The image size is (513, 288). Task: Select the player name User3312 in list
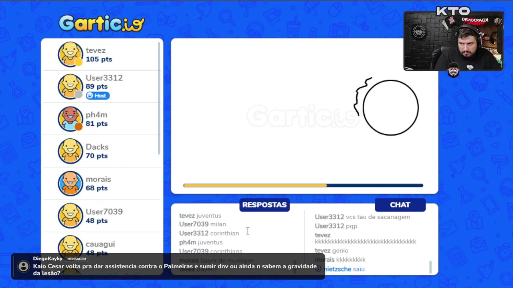(104, 78)
